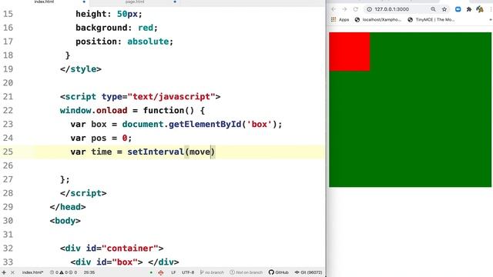The image size is (493, 277).
Task: Click the index.html* file name in the status bar
Action: 32,272
